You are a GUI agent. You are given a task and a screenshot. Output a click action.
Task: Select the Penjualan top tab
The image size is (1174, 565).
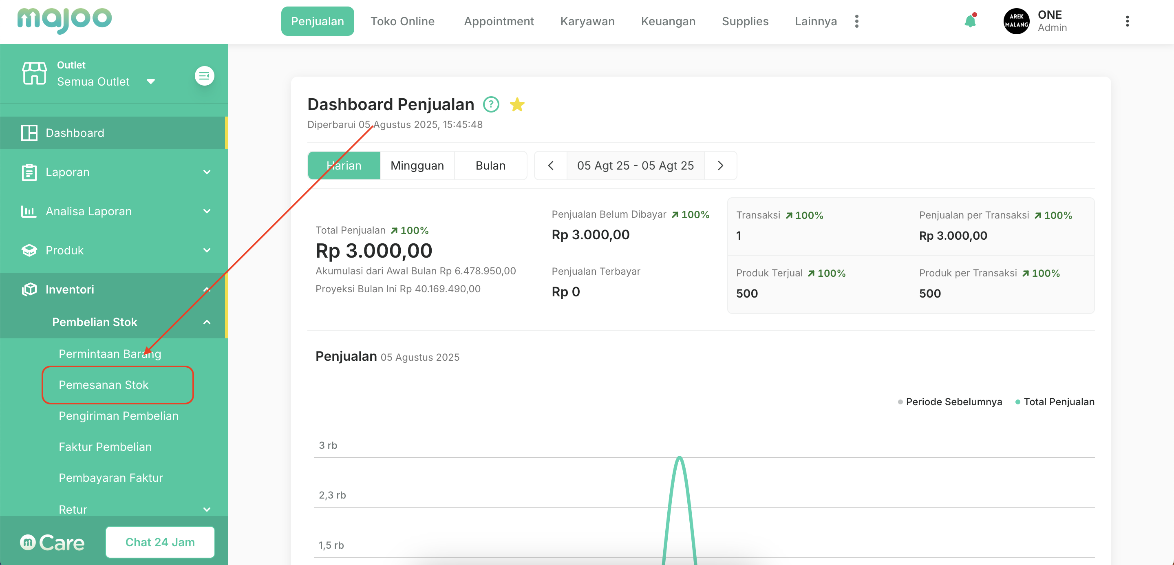pos(317,22)
